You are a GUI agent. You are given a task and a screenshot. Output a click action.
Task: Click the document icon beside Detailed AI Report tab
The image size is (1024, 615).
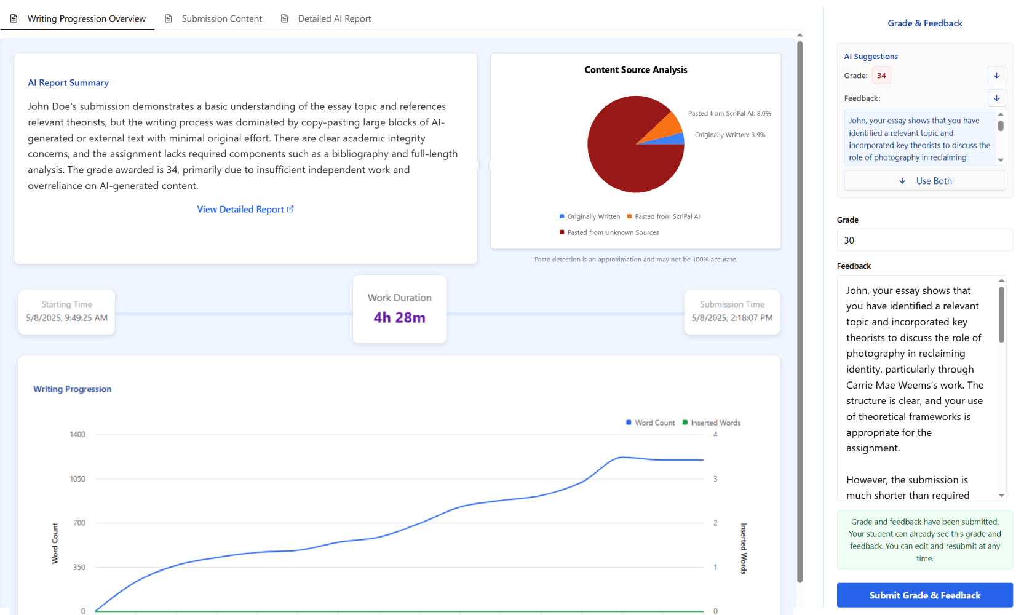[284, 18]
